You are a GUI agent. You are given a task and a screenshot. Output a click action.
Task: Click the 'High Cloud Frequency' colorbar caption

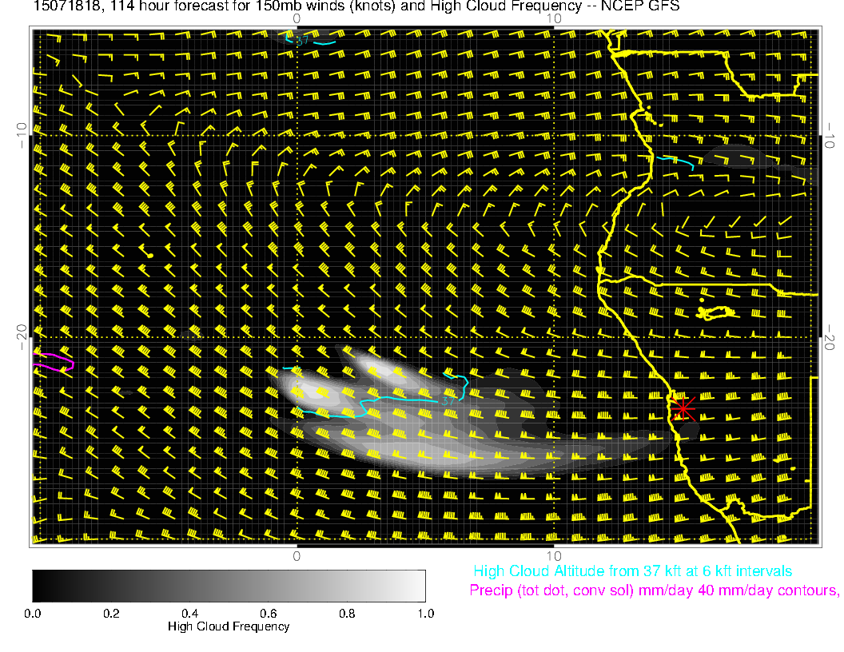[229, 626]
